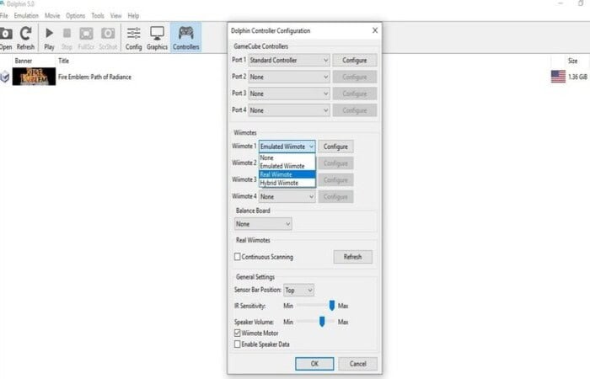Click the Refresh toolbar icon

point(25,38)
